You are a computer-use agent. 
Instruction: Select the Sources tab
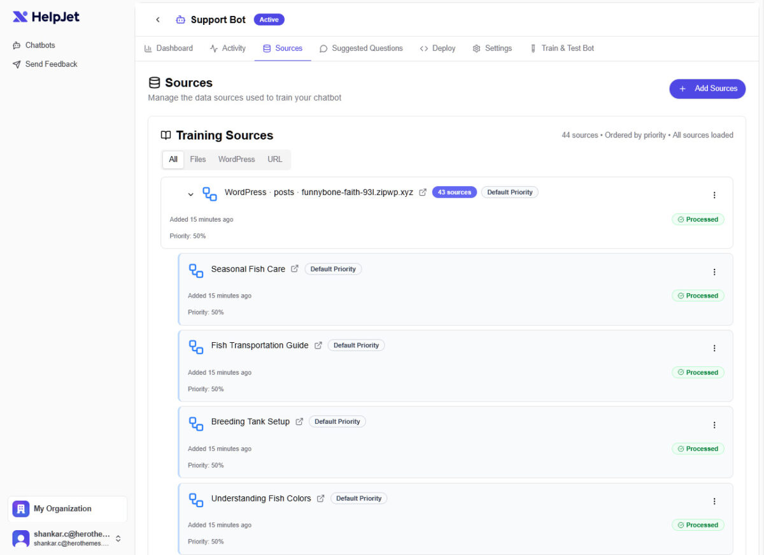[x=283, y=48]
